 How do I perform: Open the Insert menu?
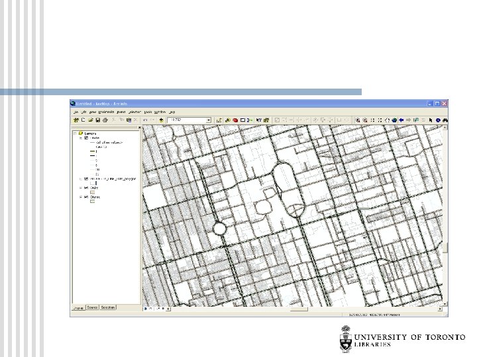(x=121, y=112)
